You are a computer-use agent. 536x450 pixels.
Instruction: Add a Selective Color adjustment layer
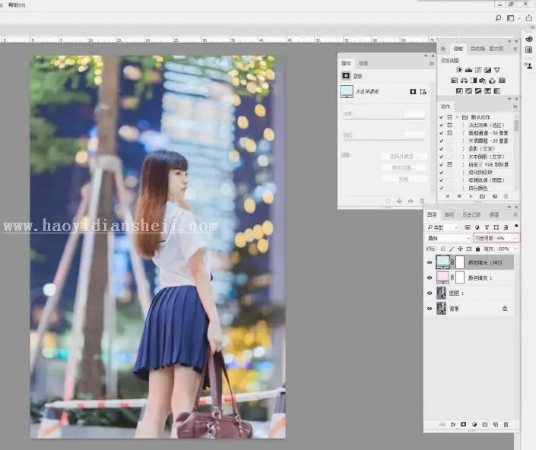point(488,91)
